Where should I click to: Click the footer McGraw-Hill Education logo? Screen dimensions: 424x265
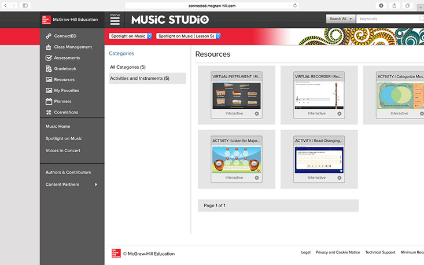[x=116, y=253]
